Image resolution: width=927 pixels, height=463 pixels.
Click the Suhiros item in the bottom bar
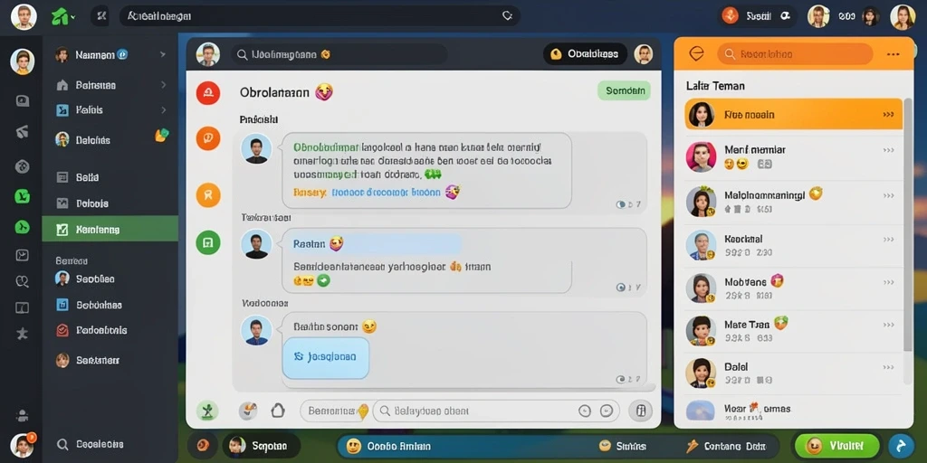[623, 446]
